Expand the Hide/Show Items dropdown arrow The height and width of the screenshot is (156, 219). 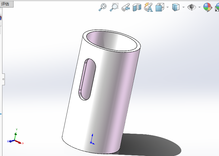tap(199, 7)
